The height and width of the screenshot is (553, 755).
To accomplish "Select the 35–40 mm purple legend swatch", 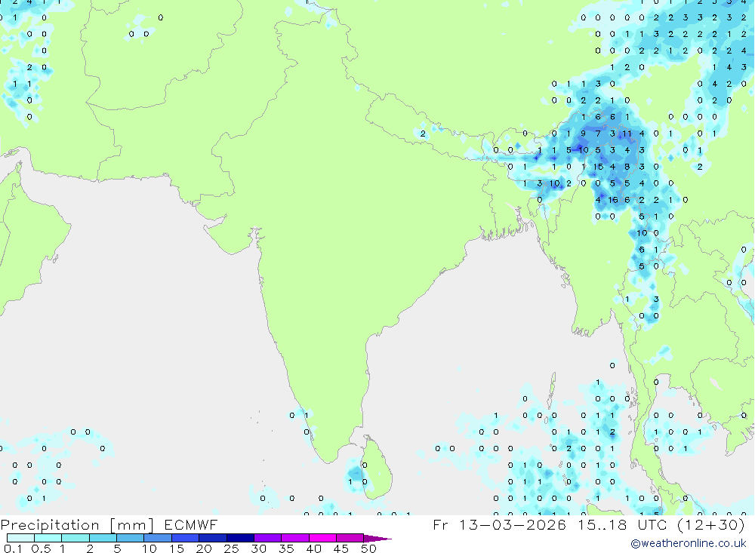I will point(294,538).
